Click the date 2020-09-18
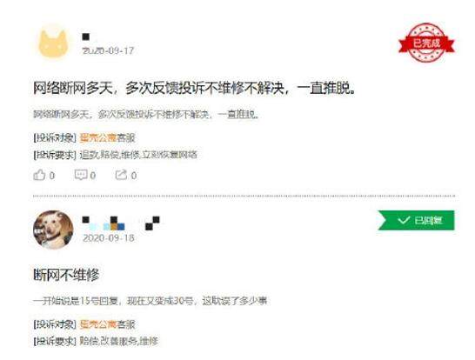The height and width of the screenshot is (360, 475). (x=109, y=237)
